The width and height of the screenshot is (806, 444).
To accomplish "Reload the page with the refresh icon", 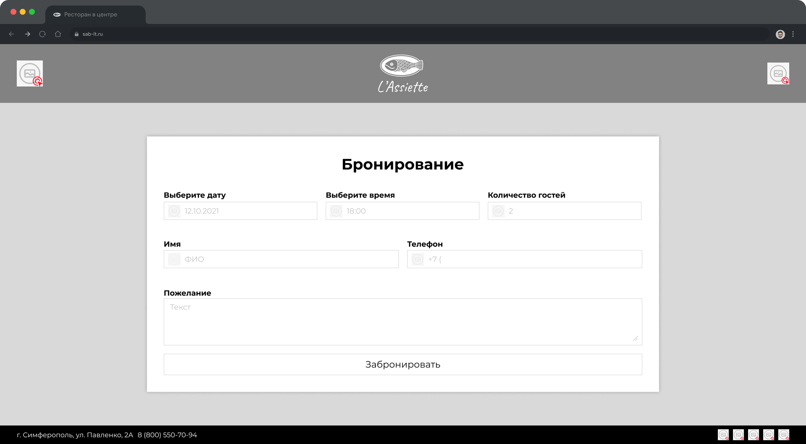I will [x=43, y=34].
